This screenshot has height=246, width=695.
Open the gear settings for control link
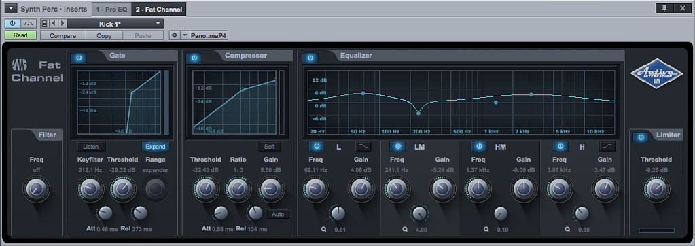pyautogui.click(x=174, y=35)
